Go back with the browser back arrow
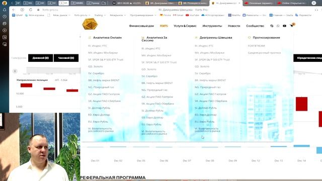 [x=14, y=10]
